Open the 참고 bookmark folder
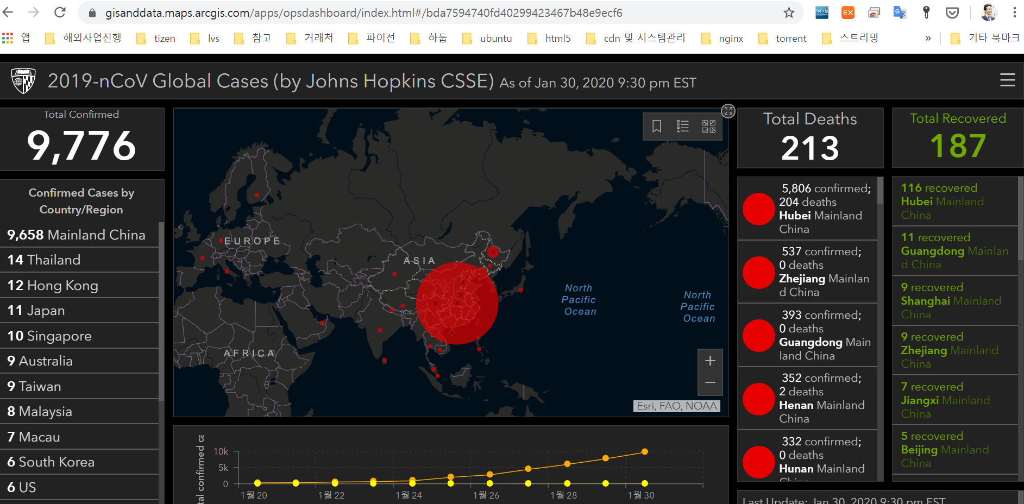This screenshot has width=1024, height=504. tap(253, 38)
